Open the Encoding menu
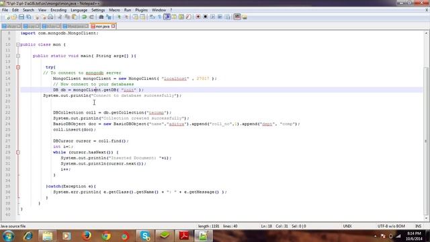The width and height of the screenshot is (430, 242). tap(58, 10)
